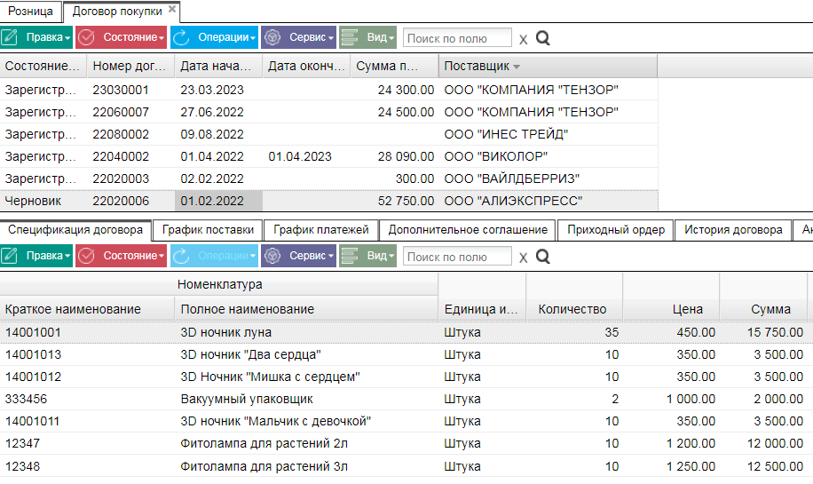Expand top Вид dropdown arrow
813x484 pixels.
tap(391, 38)
